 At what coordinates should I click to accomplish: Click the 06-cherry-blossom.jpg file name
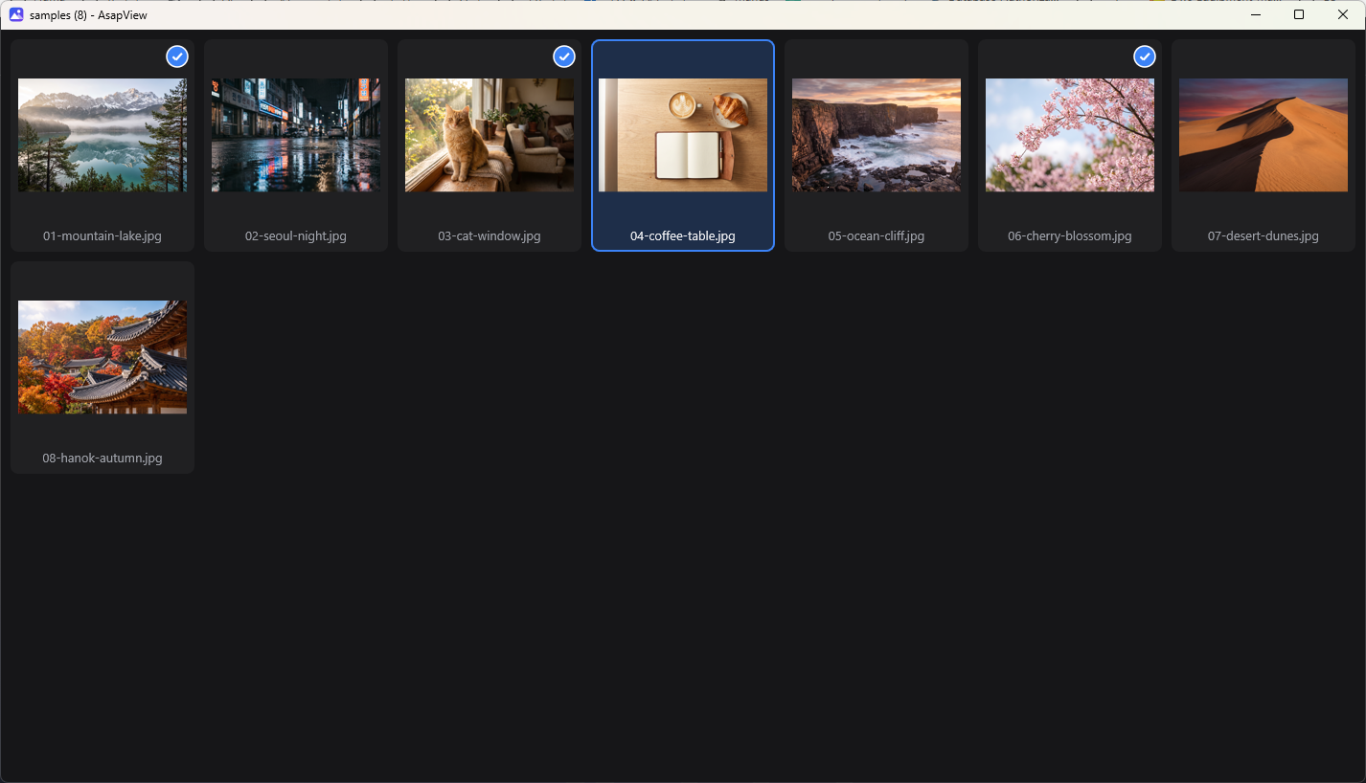pyautogui.click(x=1070, y=236)
